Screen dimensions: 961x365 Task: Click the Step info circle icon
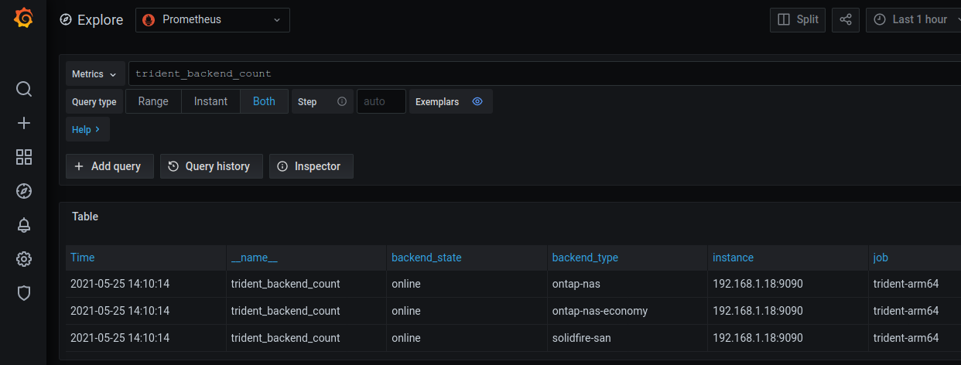coord(342,101)
